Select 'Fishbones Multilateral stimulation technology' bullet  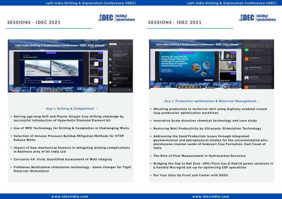click(x=72, y=169)
